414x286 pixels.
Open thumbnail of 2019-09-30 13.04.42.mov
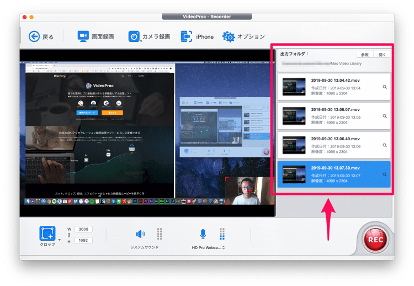294,87
